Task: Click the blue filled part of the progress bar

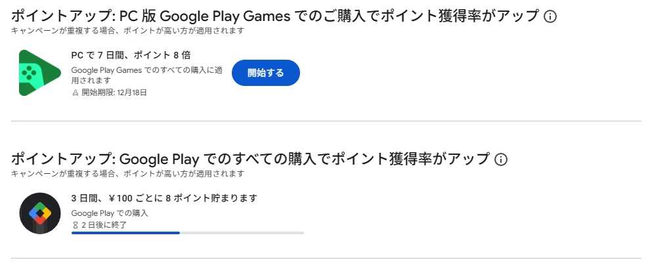Action: (125, 232)
